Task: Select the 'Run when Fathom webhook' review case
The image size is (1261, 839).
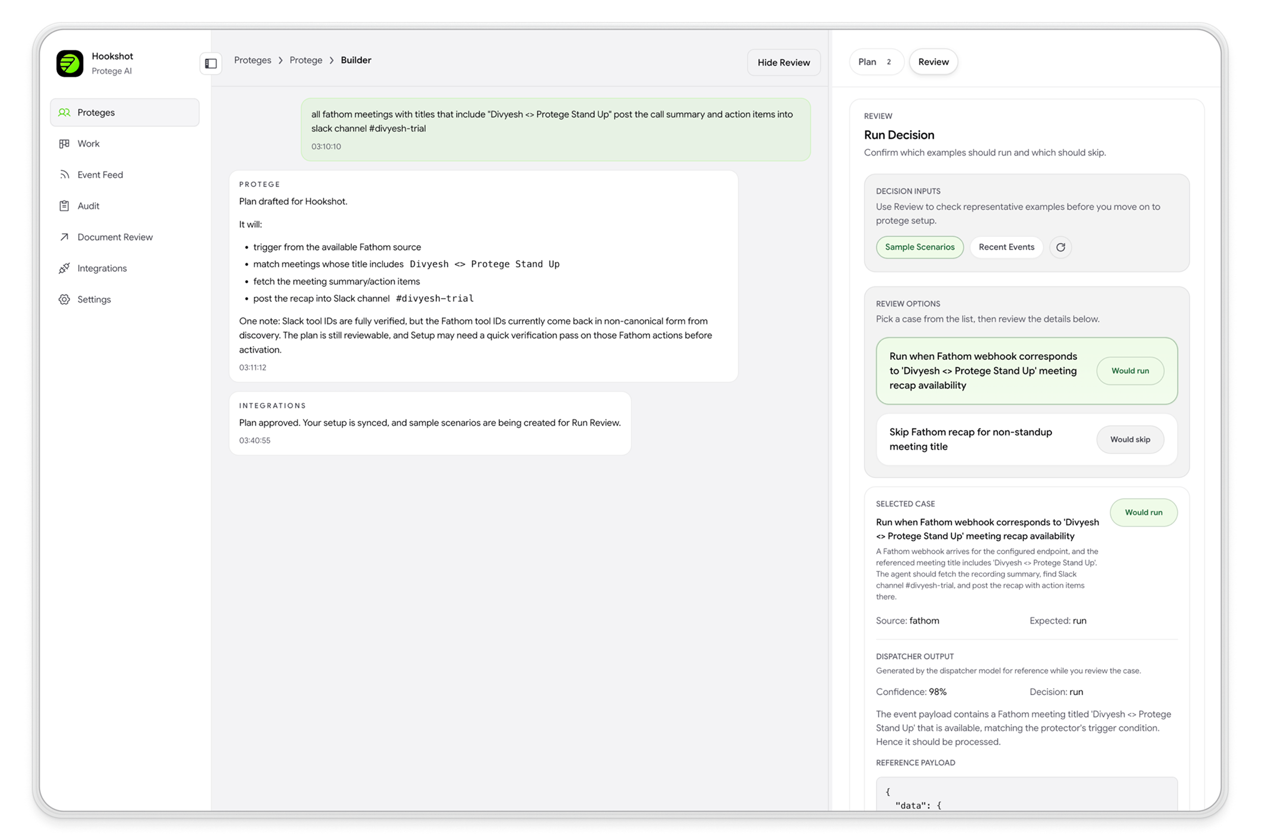Action: click(x=1026, y=371)
